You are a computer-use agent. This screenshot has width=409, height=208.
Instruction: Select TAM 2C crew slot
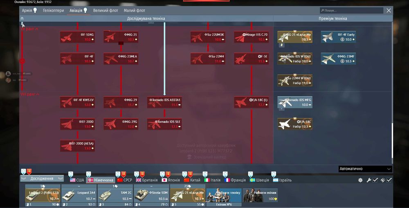(x=115, y=195)
